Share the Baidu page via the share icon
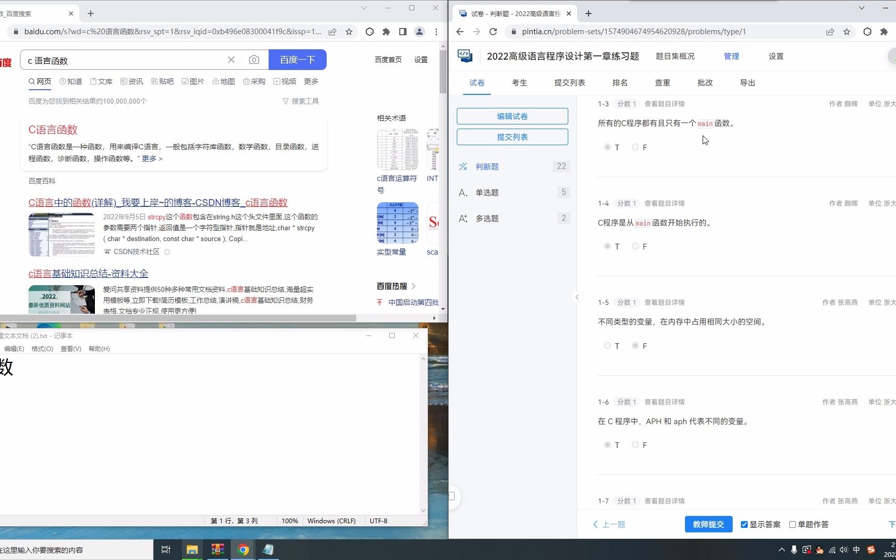The image size is (896, 560). (332, 32)
